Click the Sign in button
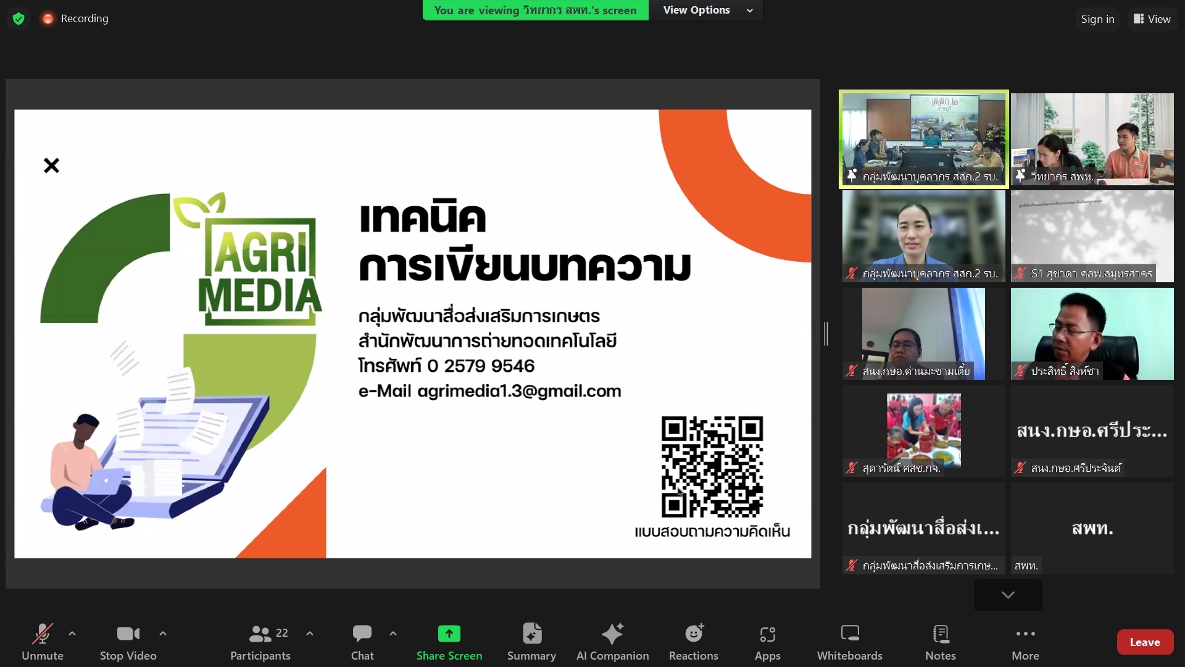Viewport: 1185px width, 667px height. click(x=1097, y=19)
